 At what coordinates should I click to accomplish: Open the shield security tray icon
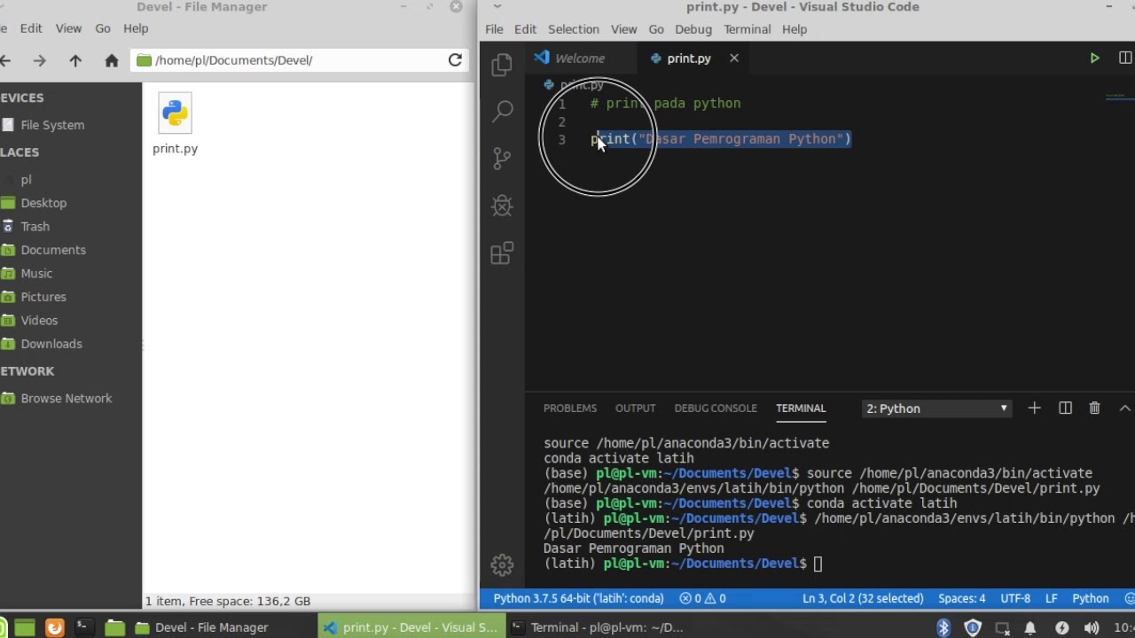click(x=973, y=627)
